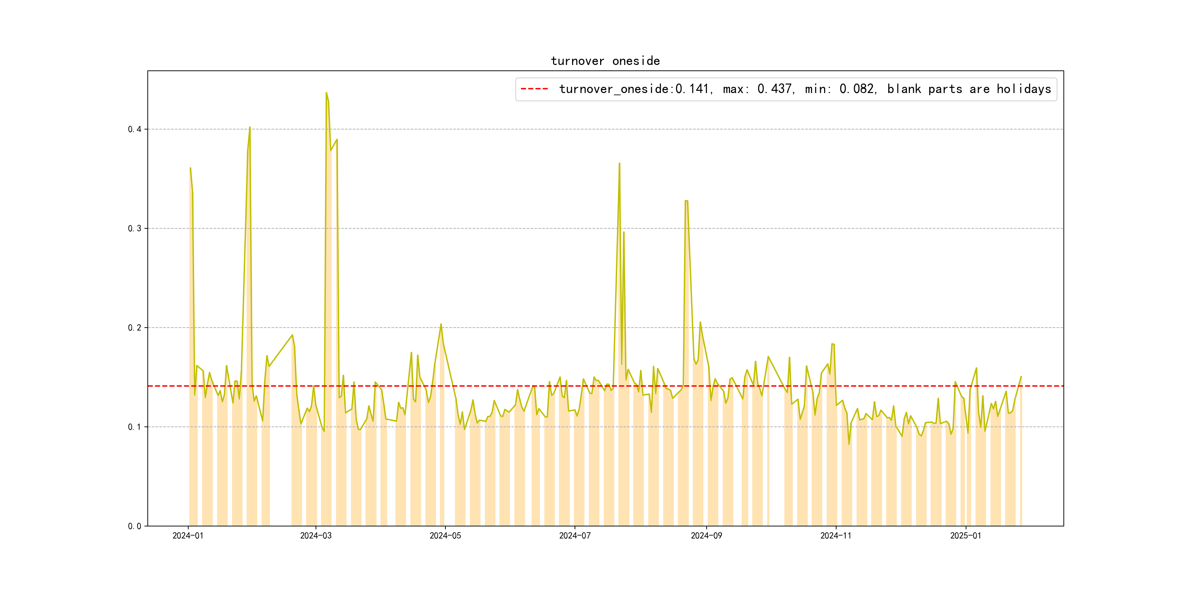Click the 2024-09 x-axis label
The image size is (1182, 591).
[x=706, y=536]
